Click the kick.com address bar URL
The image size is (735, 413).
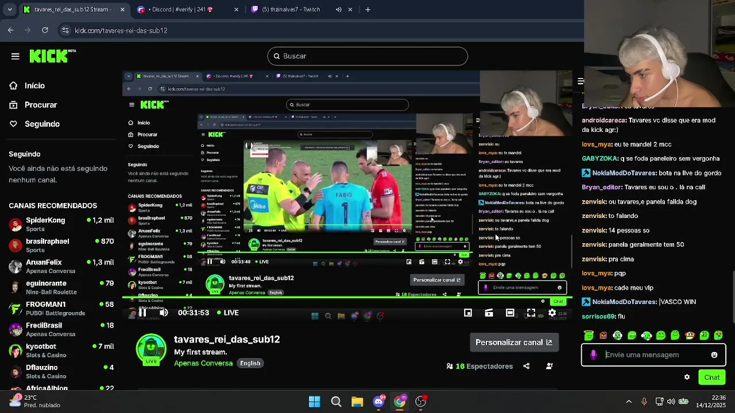pos(121,30)
